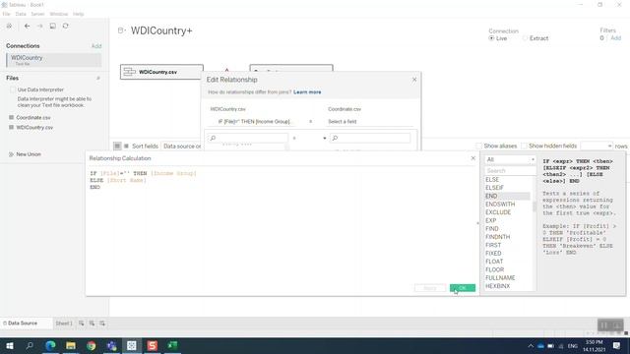
Task: Save the workbook using the toolbar icon
Action: point(52,27)
